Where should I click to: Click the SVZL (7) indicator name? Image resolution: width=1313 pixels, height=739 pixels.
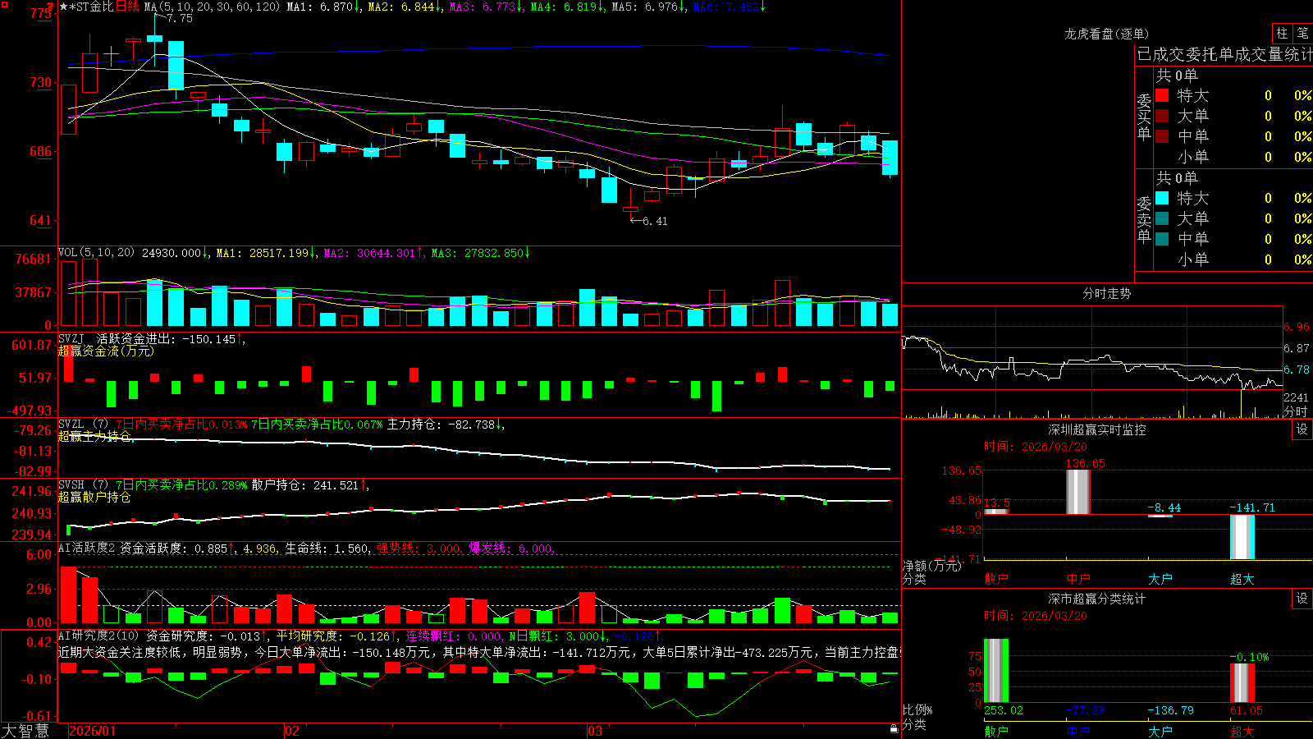tap(83, 425)
